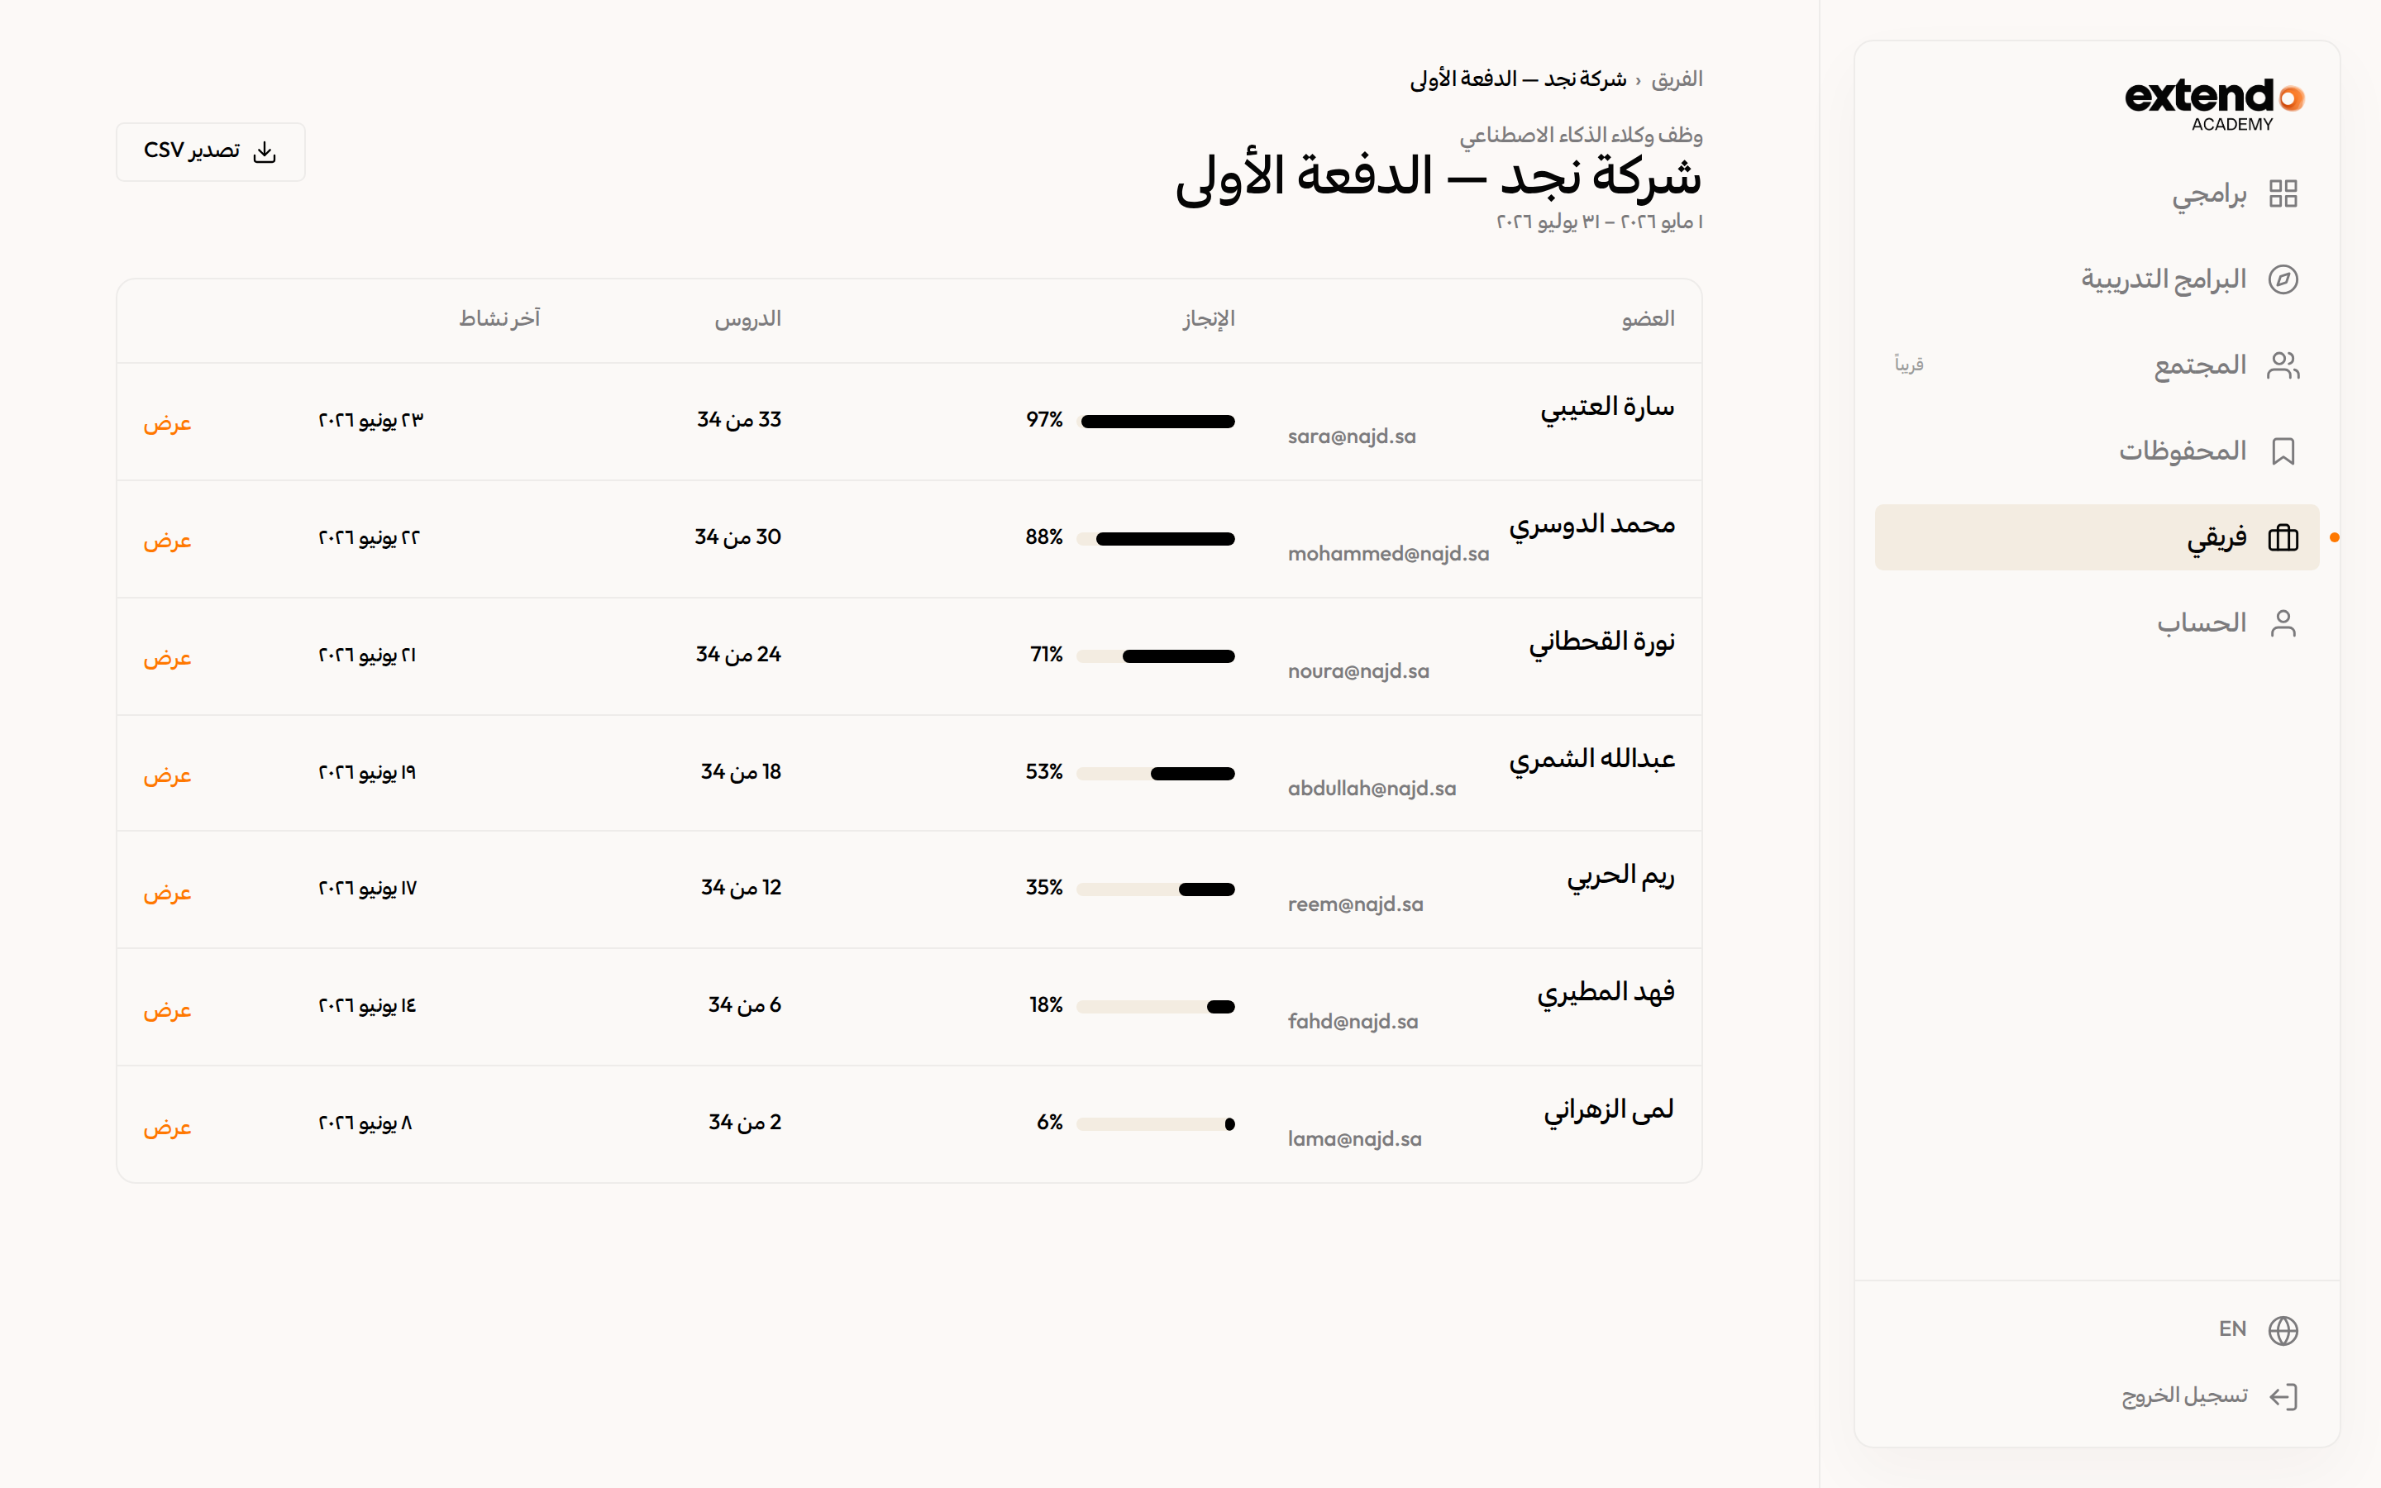Click تصدير CSV button

click(211, 151)
